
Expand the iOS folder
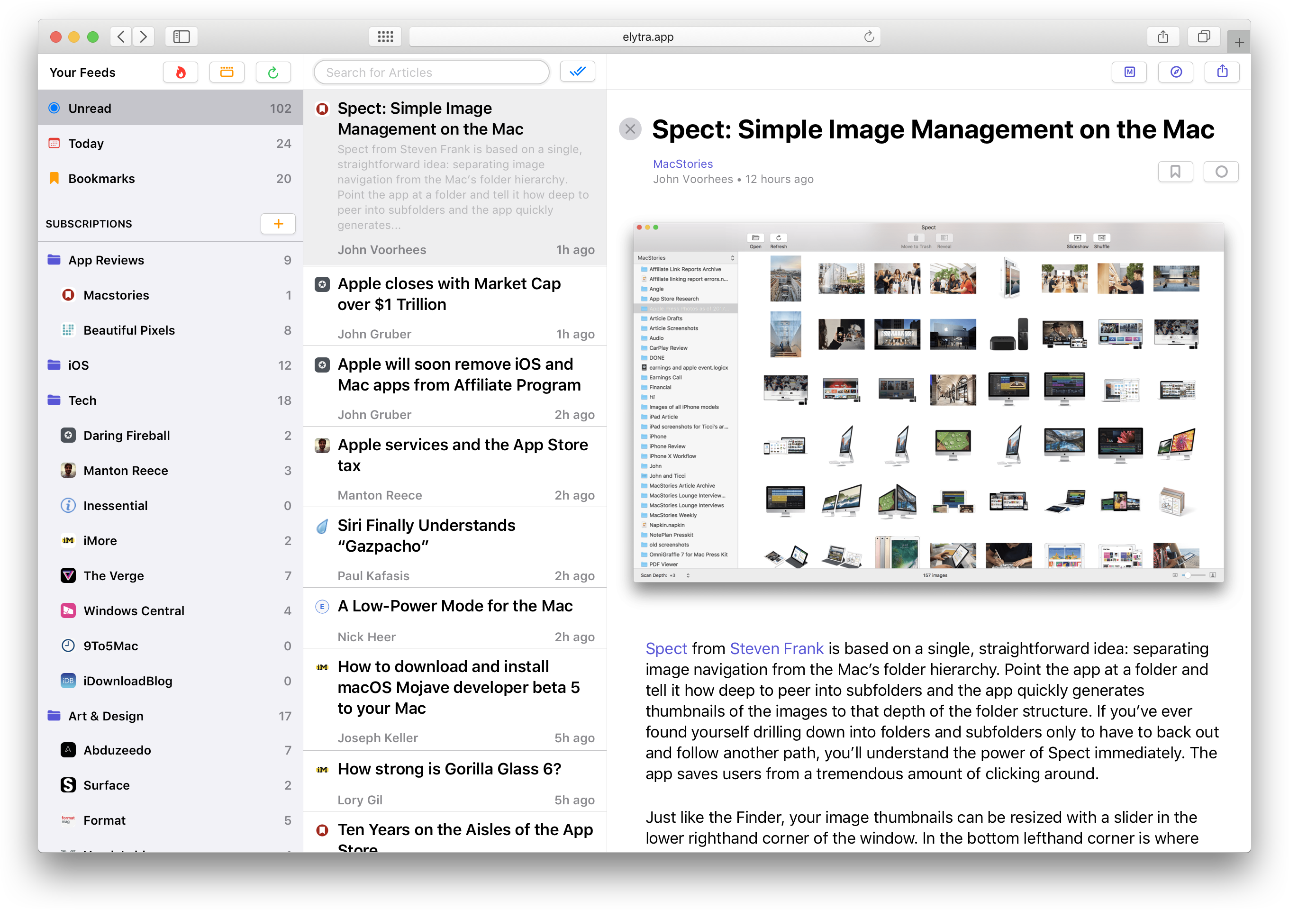[x=170, y=365]
